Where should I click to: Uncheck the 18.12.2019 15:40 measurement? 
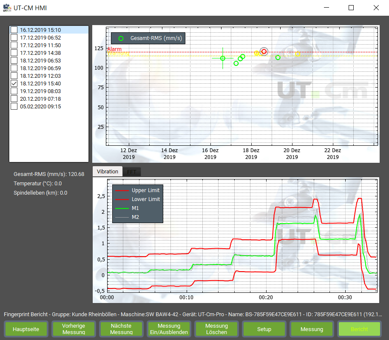tap(14, 83)
